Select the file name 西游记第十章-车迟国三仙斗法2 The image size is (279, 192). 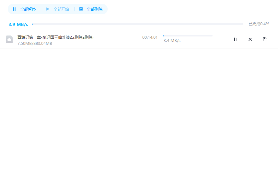pos(56,37)
